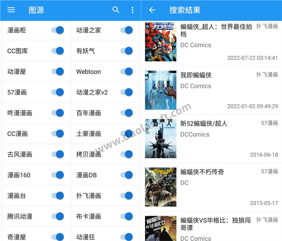The width and height of the screenshot is (282, 241).
Task: Click the 腾讯动漫 source label
Action: [x=20, y=216]
